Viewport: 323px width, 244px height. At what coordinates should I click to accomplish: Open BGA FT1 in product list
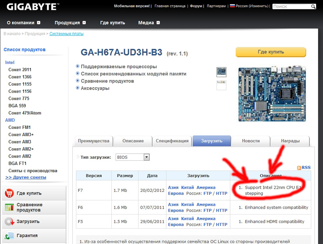tap(17, 164)
